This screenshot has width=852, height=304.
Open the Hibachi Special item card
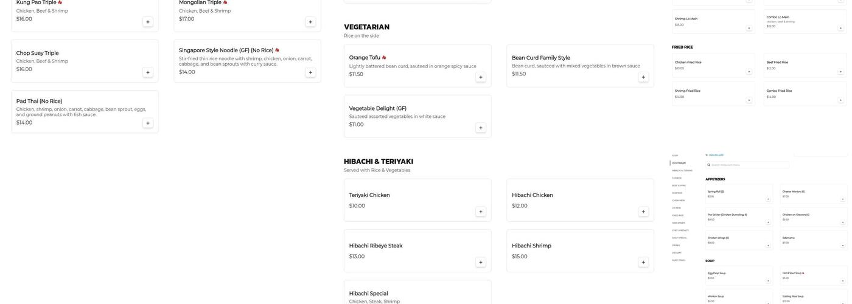tap(417, 294)
